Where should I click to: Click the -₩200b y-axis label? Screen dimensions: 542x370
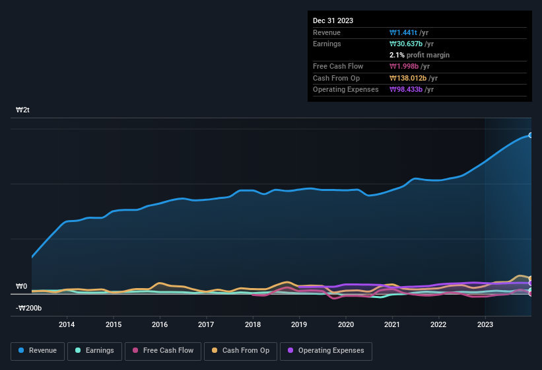coord(28,308)
